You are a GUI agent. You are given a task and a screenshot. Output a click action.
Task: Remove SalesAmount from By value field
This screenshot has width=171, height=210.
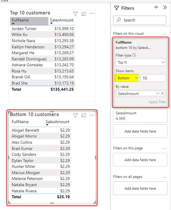click(x=162, y=93)
